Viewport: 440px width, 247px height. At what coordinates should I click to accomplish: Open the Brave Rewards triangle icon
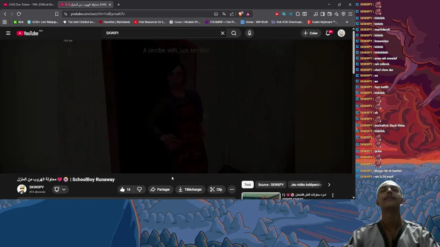tap(248, 14)
